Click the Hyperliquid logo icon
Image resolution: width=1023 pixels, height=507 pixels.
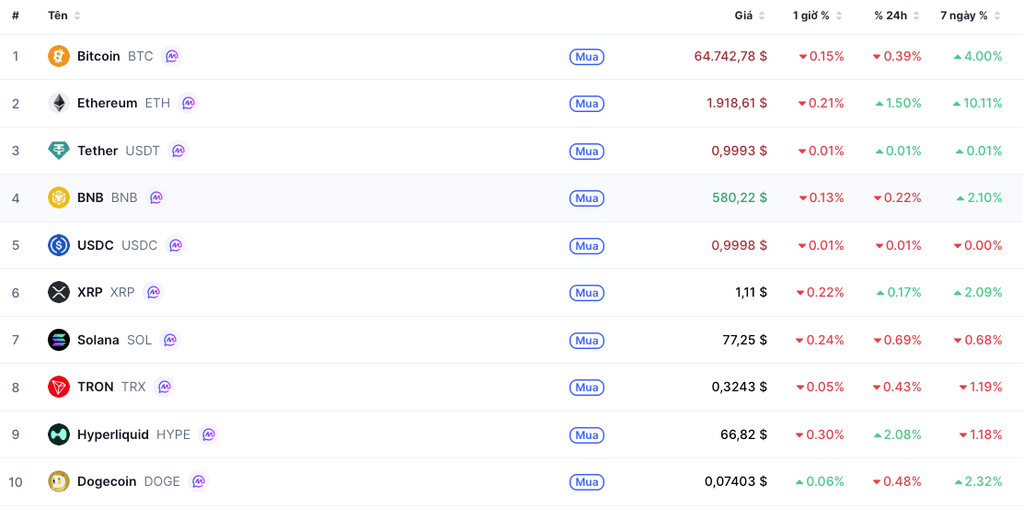tap(59, 434)
